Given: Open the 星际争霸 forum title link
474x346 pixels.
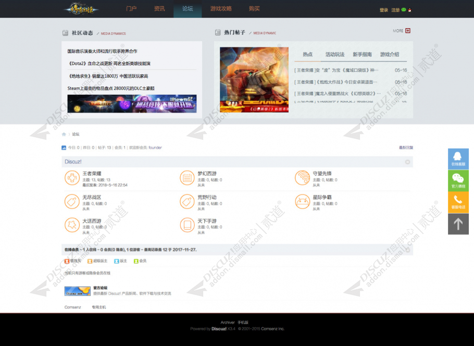Looking at the screenshot, I should (322, 197).
